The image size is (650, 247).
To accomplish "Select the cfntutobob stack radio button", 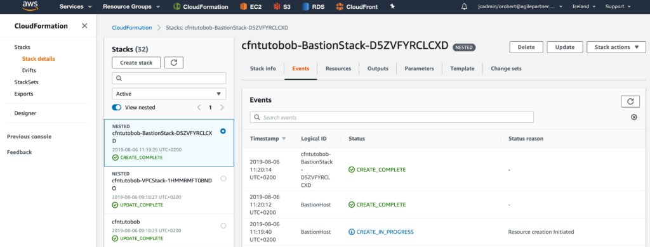I will pos(223,225).
